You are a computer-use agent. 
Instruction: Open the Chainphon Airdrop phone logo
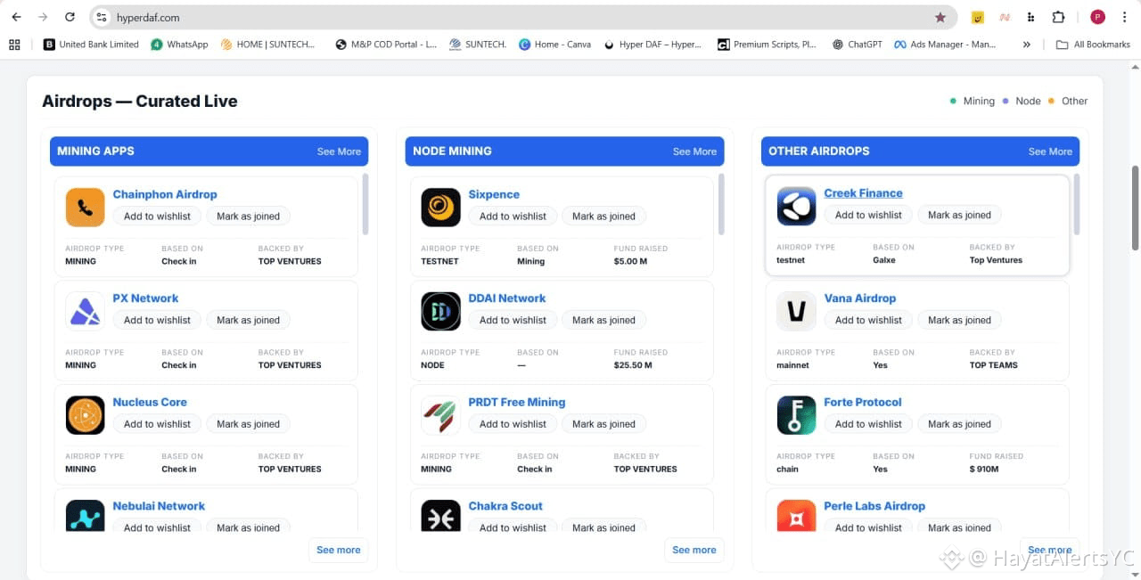click(x=85, y=208)
